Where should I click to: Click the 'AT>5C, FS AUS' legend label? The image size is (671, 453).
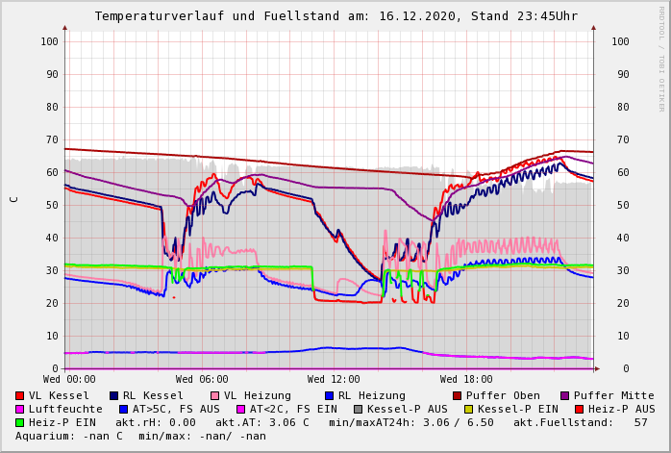pos(176,410)
